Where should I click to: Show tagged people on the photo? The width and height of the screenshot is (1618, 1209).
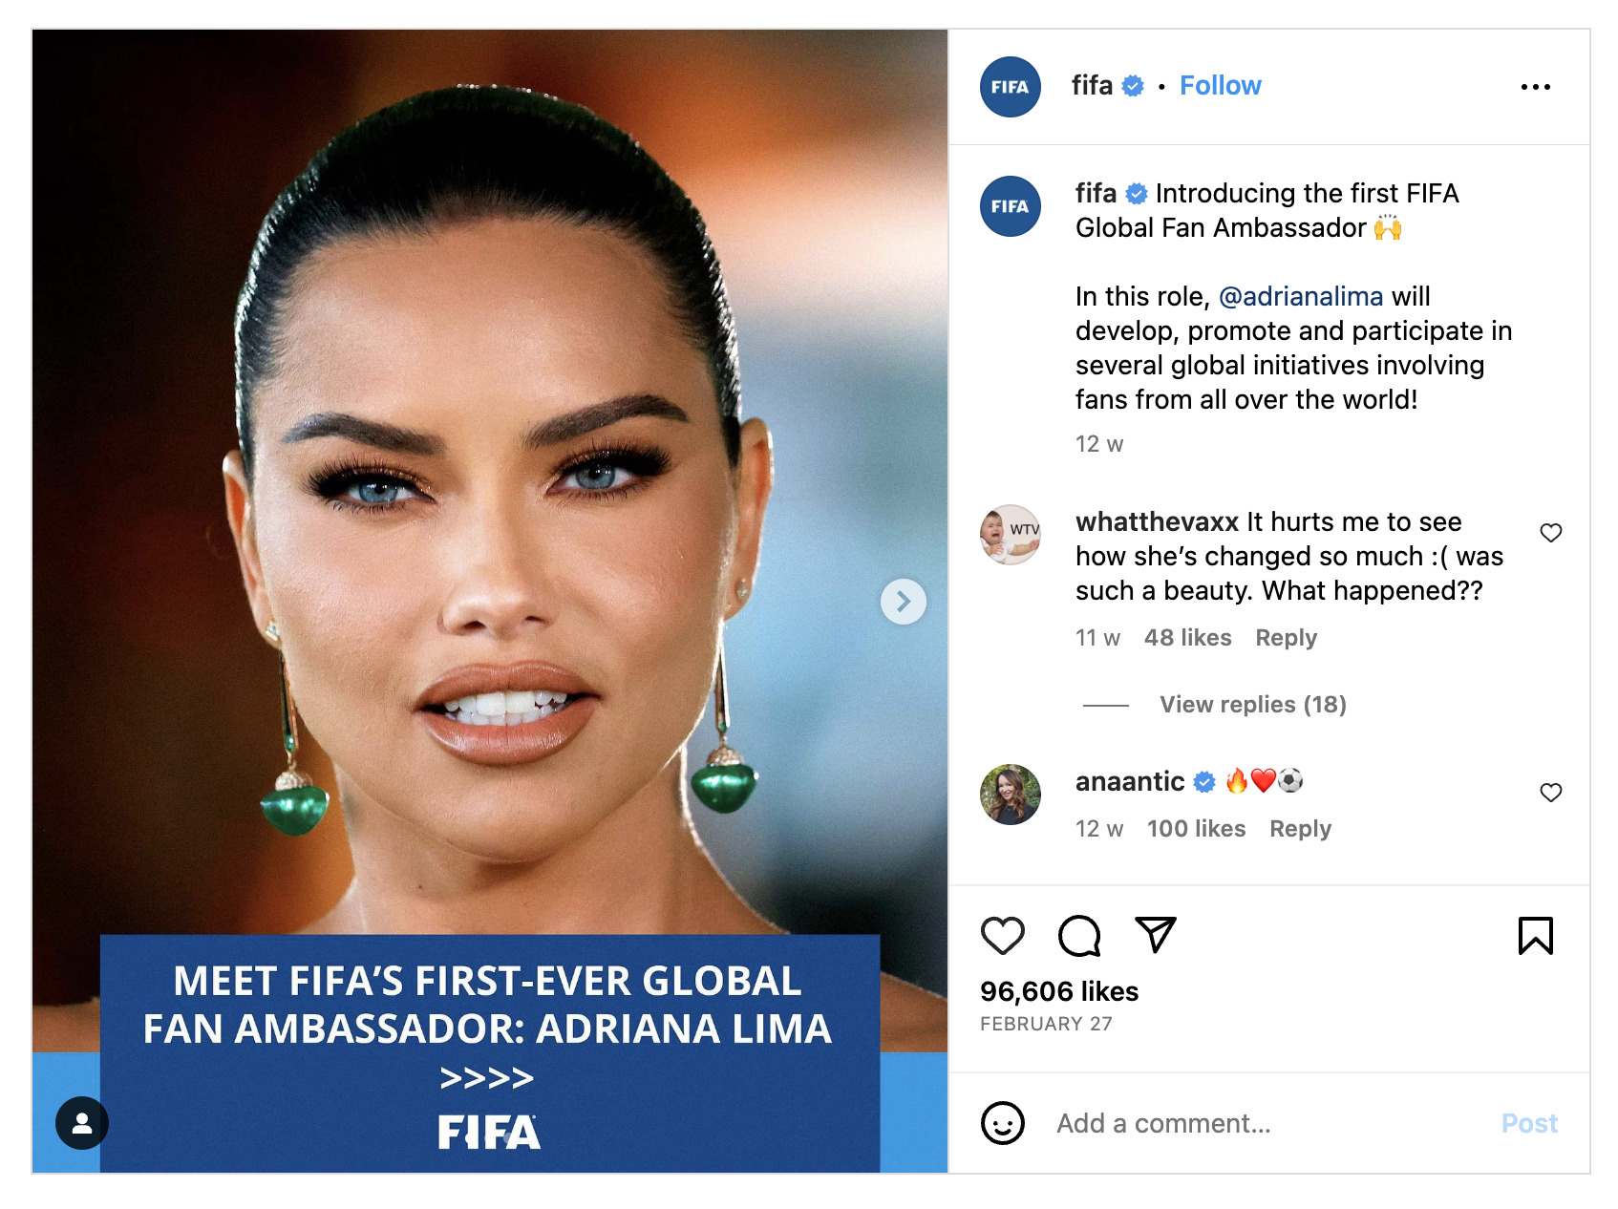[x=82, y=1122]
